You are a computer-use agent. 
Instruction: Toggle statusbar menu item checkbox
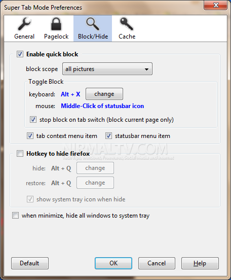tap(108, 136)
